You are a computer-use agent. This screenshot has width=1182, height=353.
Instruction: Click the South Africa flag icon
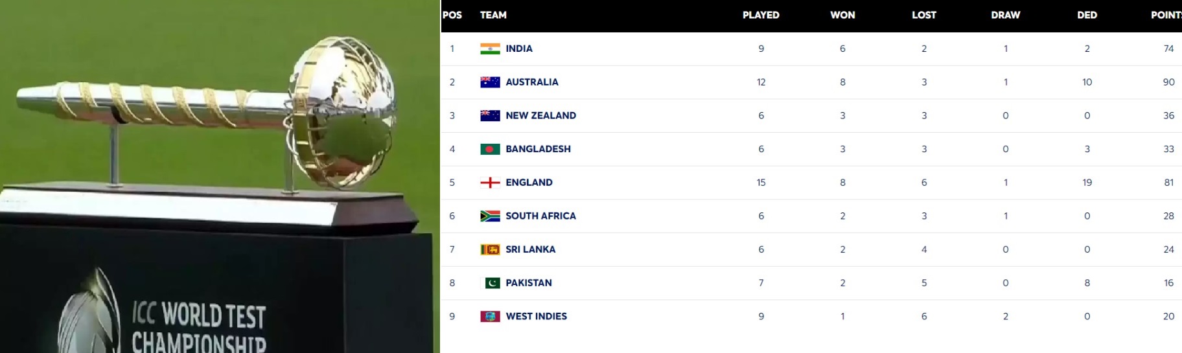point(490,216)
